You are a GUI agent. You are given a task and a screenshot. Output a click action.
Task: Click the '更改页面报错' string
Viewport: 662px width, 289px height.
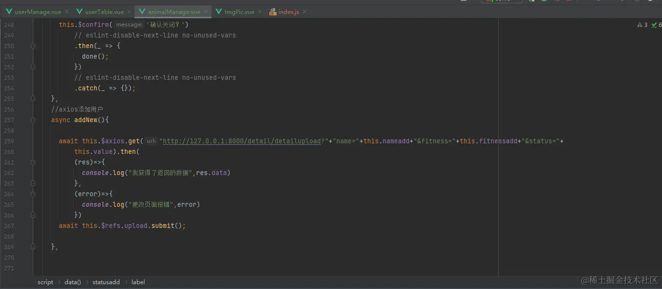(152, 204)
